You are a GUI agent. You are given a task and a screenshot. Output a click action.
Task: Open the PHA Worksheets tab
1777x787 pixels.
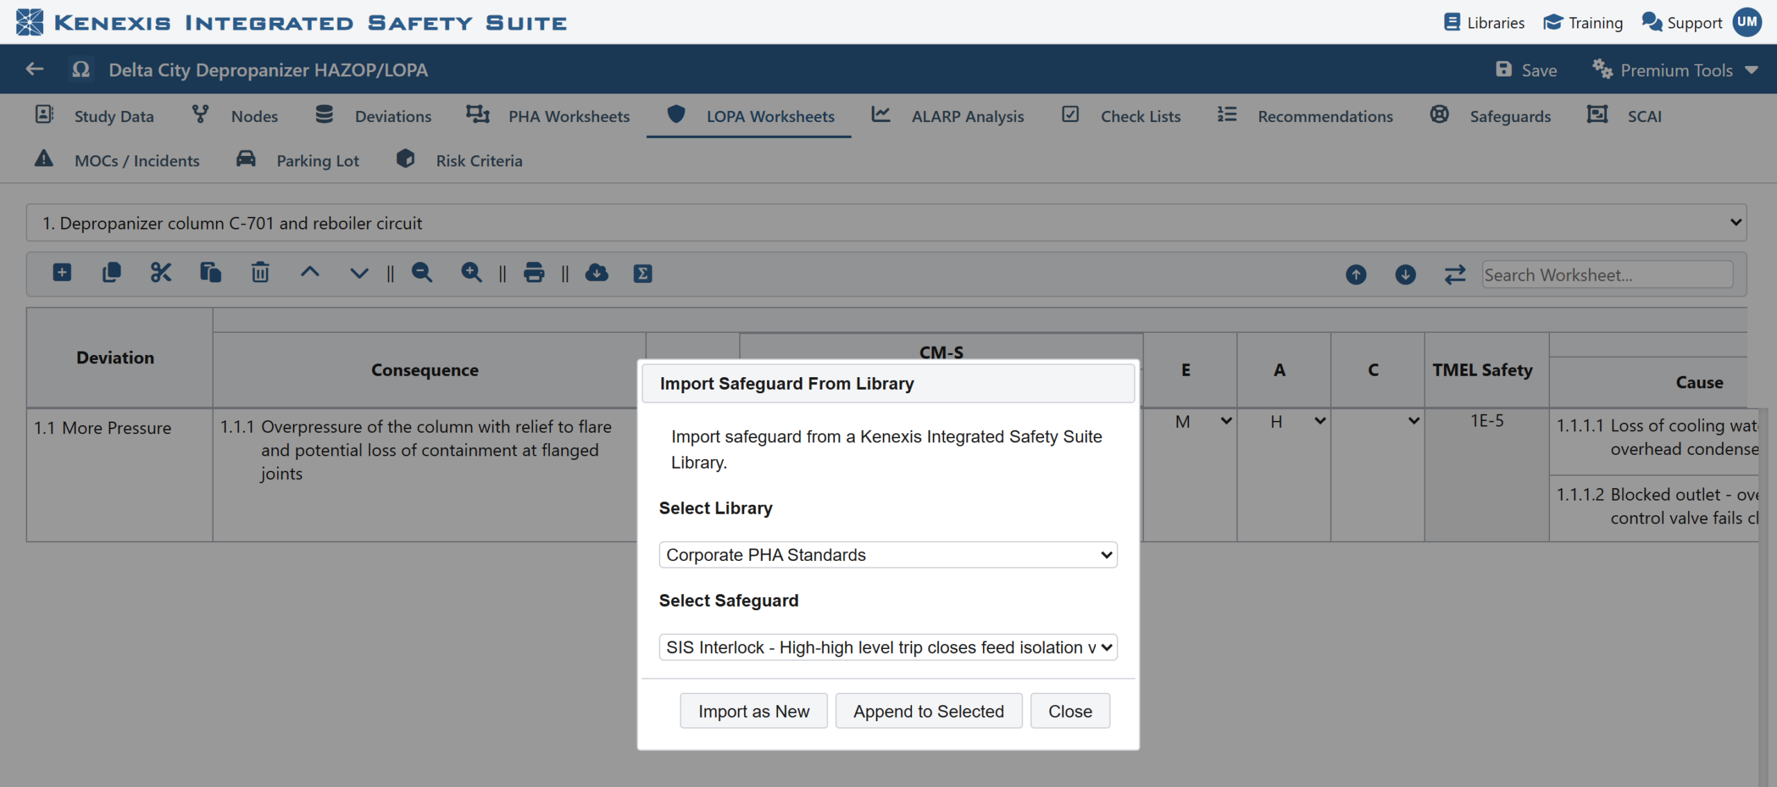pyautogui.click(x=548, y=116)
